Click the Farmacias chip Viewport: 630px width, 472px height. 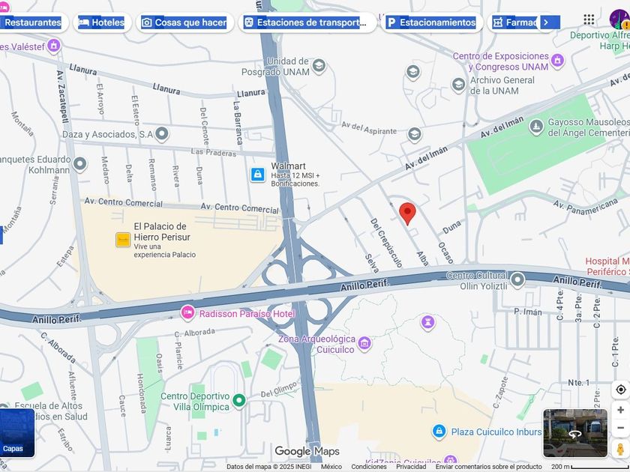coord(516,22)
